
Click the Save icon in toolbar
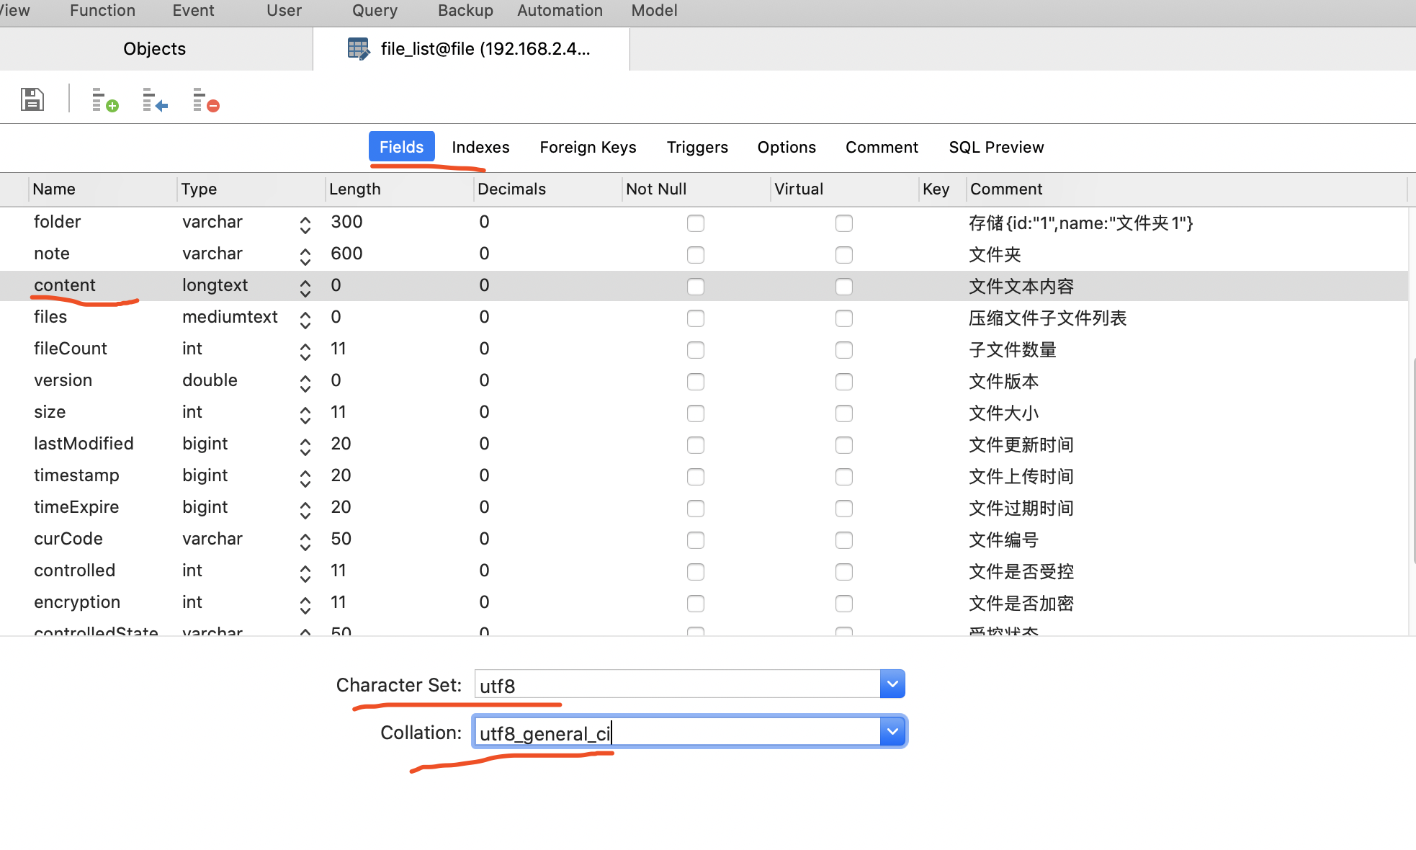(x=32, y=99)
